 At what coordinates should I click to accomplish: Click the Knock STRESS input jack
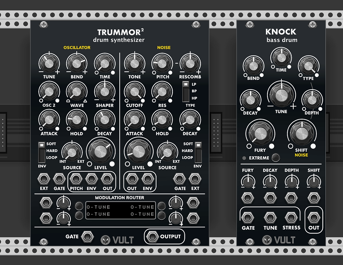click(x=291, y=217)
